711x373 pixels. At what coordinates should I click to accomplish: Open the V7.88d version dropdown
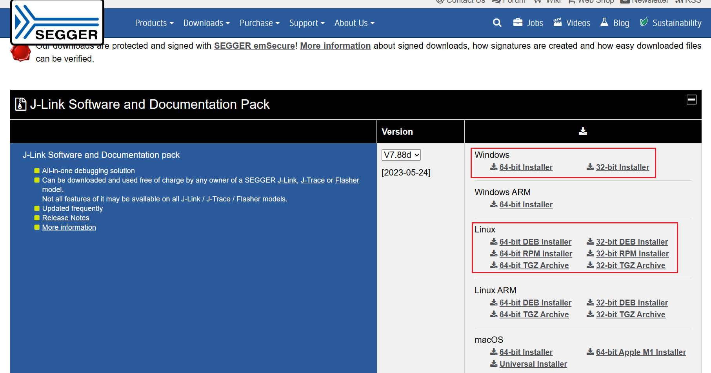pos(401,155)
